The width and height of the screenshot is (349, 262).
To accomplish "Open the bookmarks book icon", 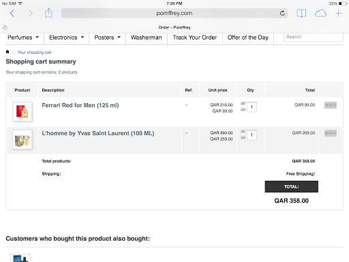I will pos(301,13).
